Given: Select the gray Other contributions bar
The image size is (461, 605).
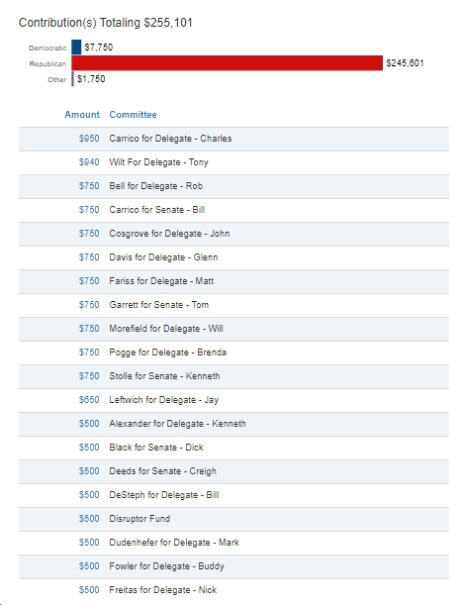Looking at the screenshot, I should [72, 78].
